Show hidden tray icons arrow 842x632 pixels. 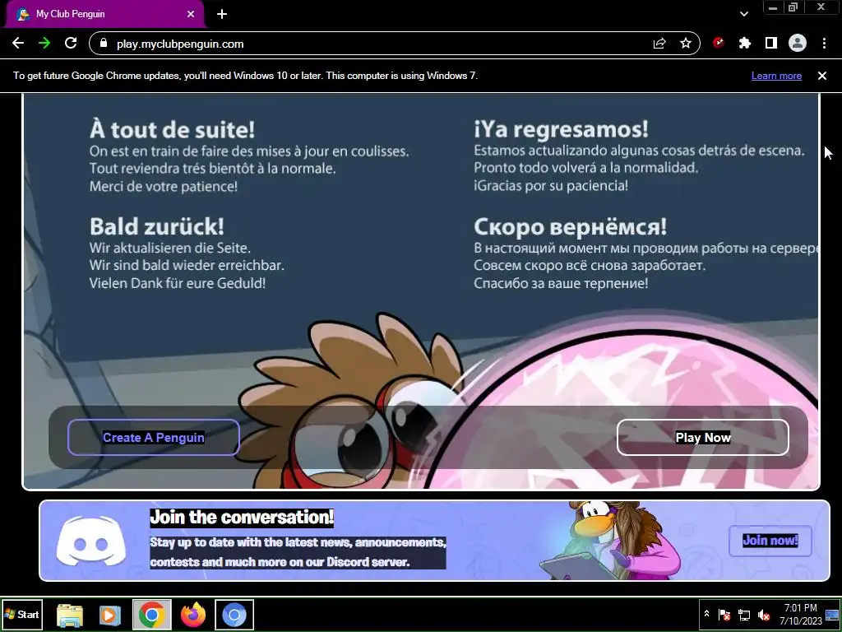click(x=706, y=614)
